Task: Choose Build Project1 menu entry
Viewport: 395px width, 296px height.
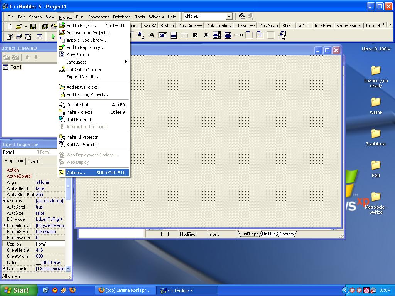Action: click(x=94, y=119)
